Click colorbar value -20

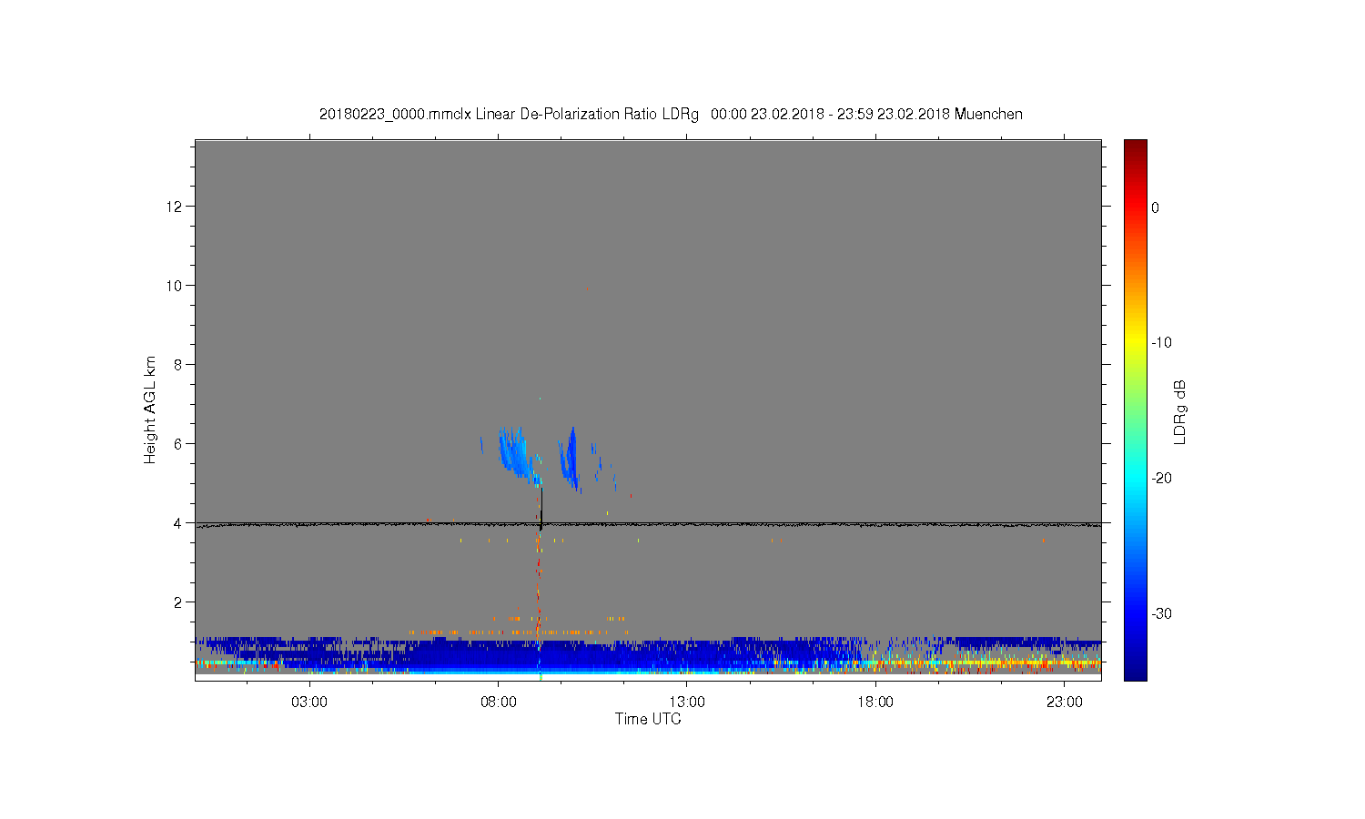1161,479
